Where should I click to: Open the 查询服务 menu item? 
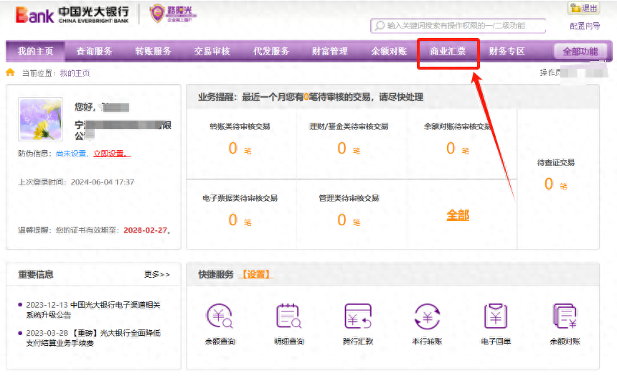point(94,52)
